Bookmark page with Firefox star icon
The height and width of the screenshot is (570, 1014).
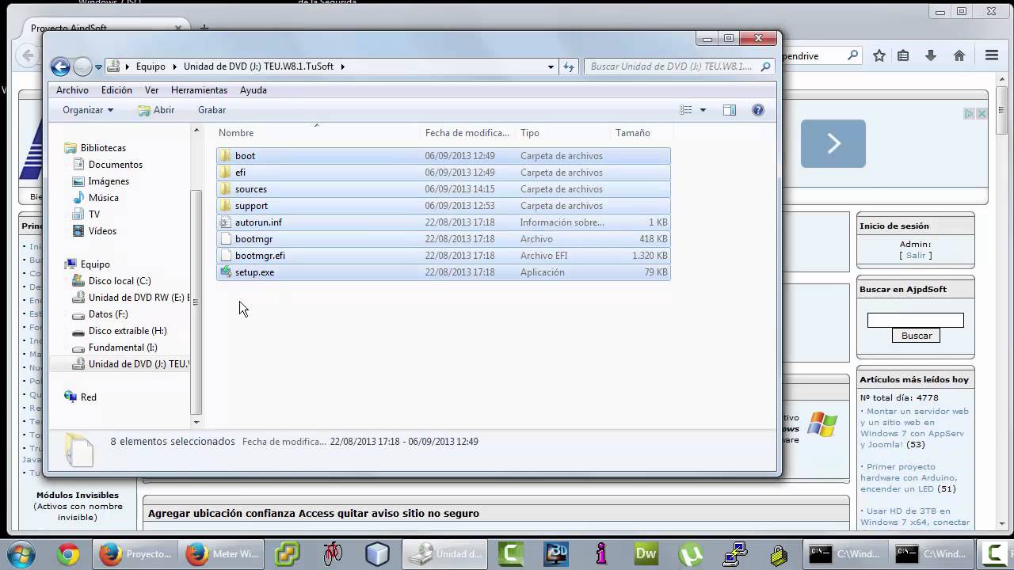coord(879,55)
